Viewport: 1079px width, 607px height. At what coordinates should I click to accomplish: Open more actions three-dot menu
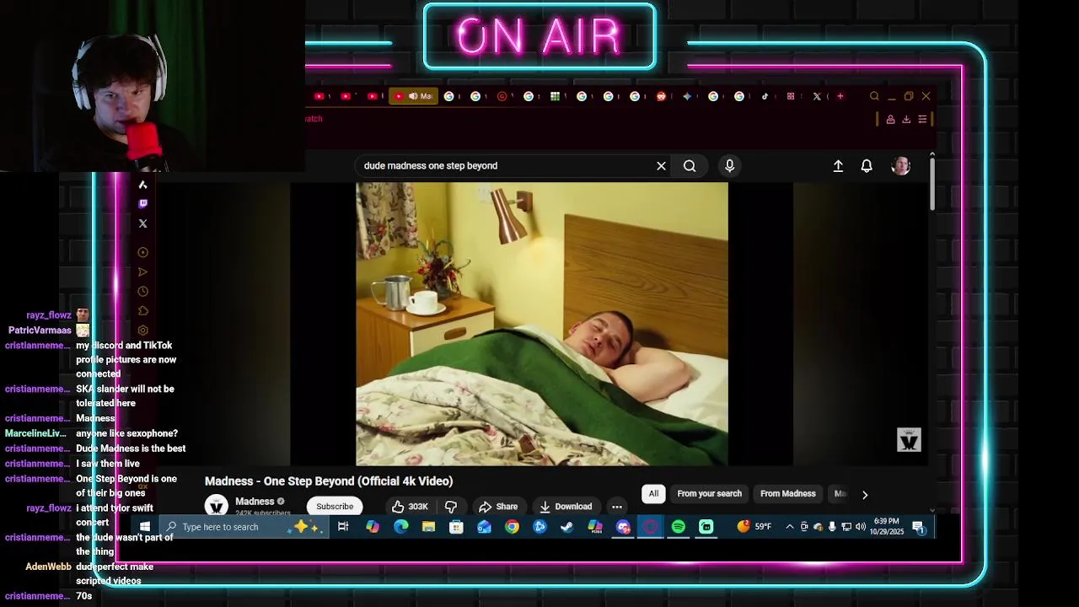click(617, 507)
